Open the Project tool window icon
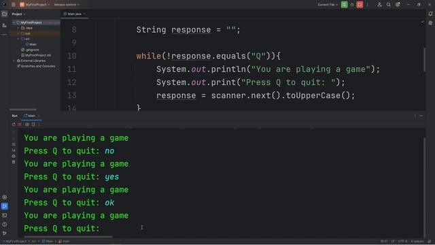 [5, 14]
